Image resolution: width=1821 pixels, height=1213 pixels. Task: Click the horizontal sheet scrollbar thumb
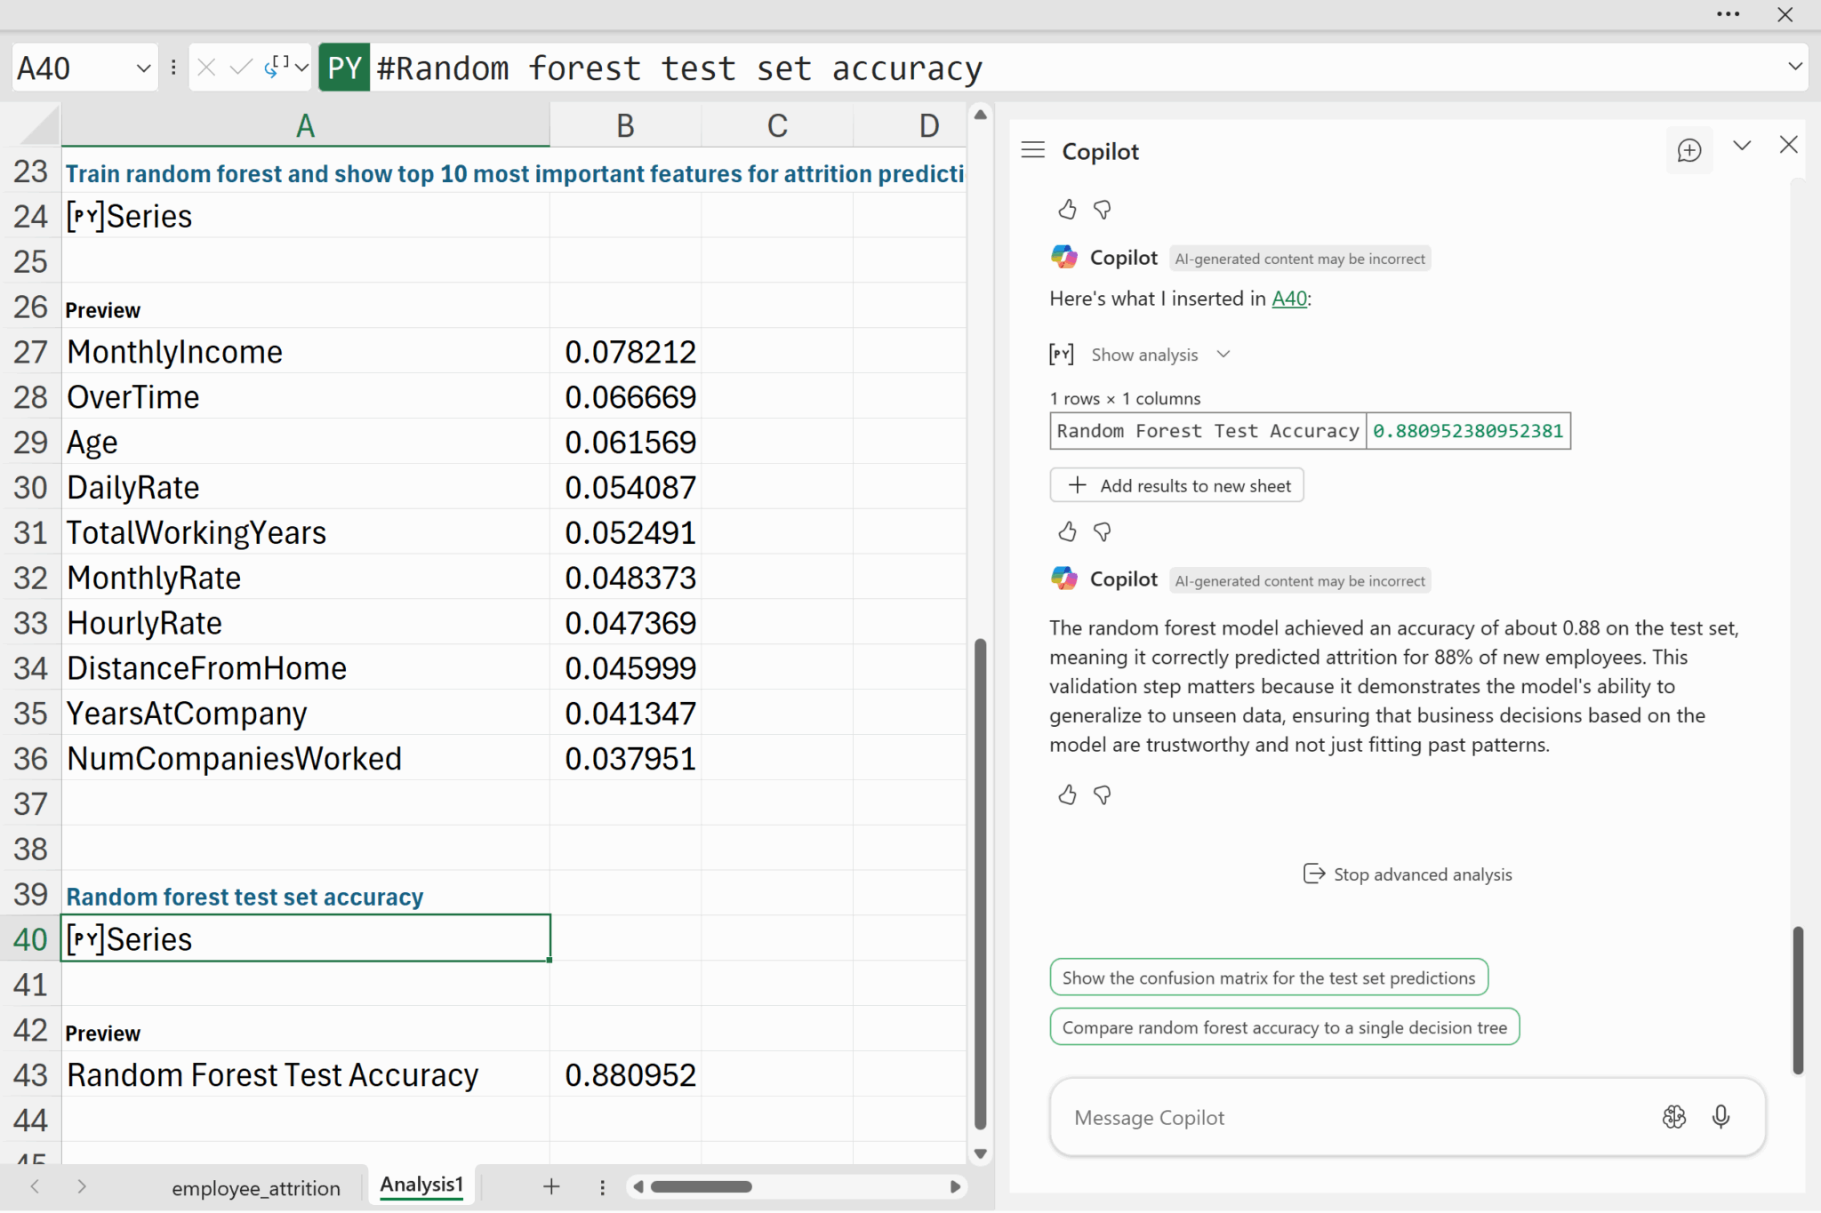(701, 1186)
